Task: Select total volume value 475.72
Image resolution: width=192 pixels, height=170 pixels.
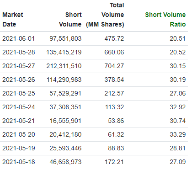Action: [x=114, y=38]
